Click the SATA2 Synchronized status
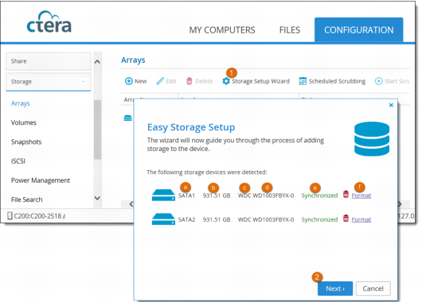This screenshot has width=422, height=302. point(319,219)
